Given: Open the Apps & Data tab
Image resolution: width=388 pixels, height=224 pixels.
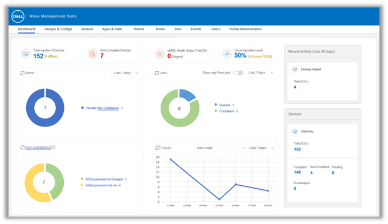Looking at the screenshot, I should [x=112, y=29].
